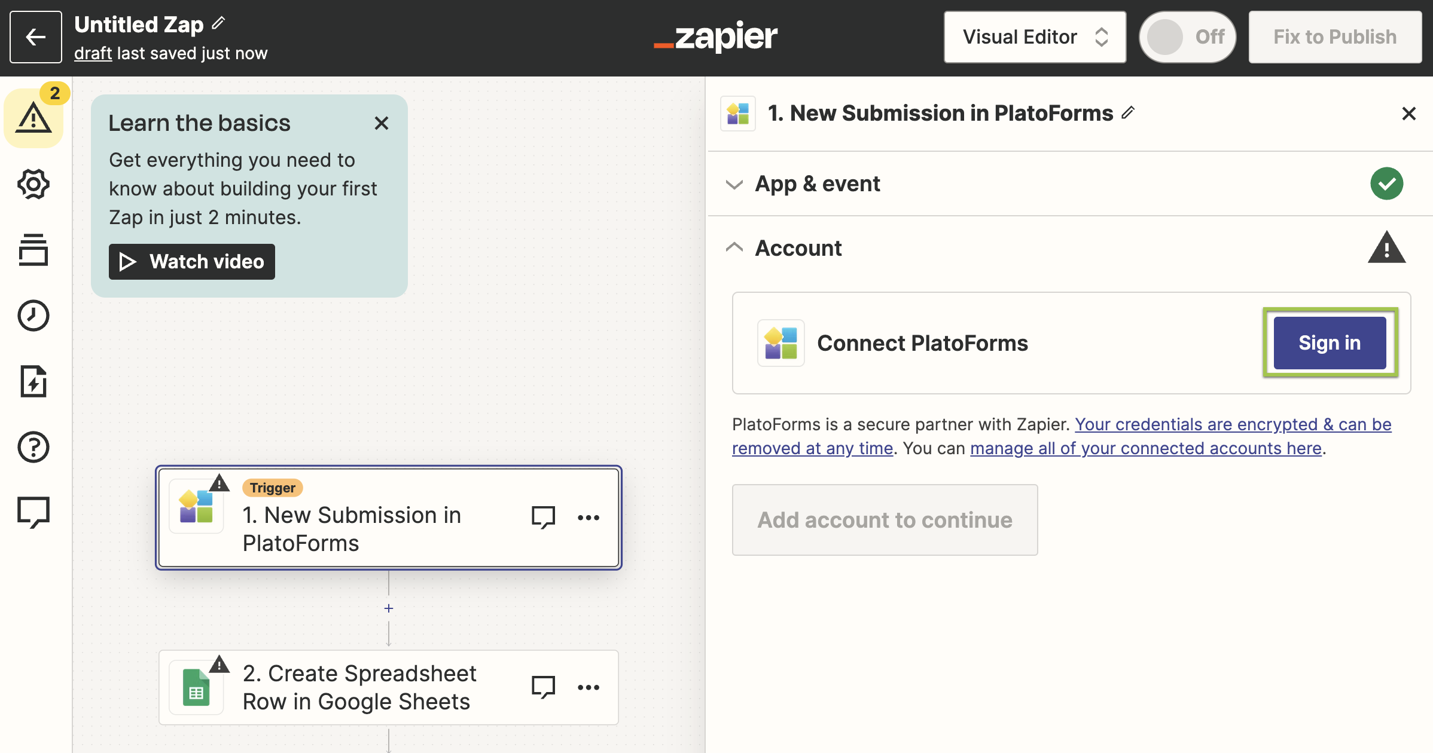
Task: Open more options for Google Sheets step
Action: pos(589,687)
